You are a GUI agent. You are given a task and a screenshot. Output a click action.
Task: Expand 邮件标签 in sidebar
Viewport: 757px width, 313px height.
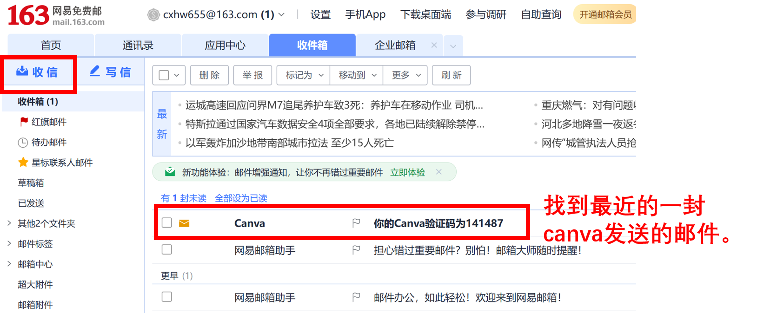pos(9,243)
